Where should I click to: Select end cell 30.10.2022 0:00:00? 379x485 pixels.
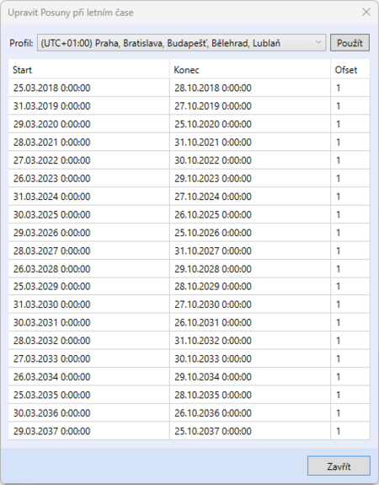[x=250, y=160]
